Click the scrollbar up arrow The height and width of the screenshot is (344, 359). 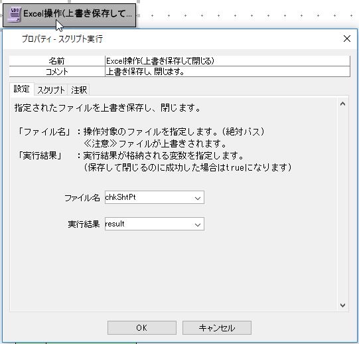342,104
